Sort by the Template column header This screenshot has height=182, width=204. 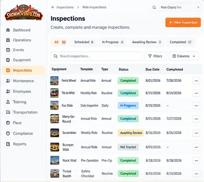[x=86, y=69]
